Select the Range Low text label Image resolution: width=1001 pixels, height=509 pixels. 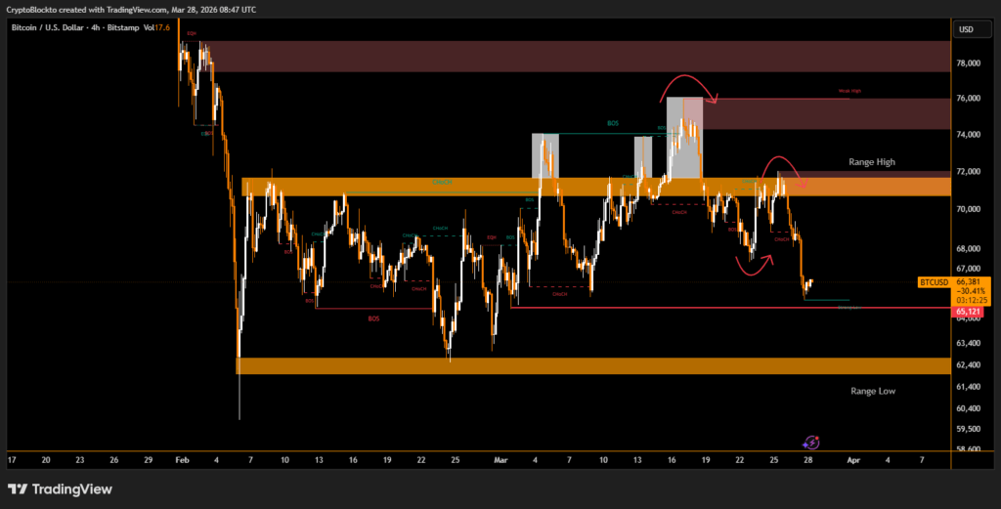872,391
